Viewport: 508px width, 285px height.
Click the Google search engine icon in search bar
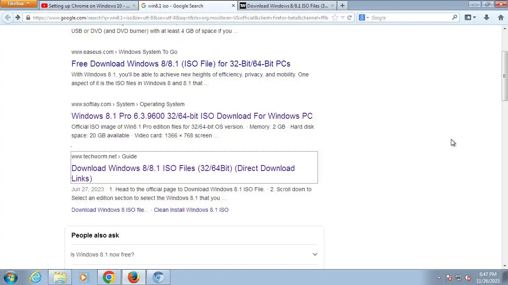click(362, 17)
